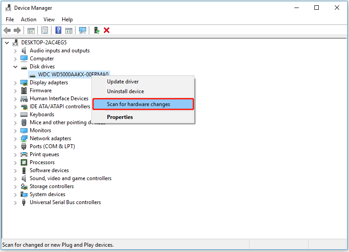Click the Properties toolbar icon

pyautogui.click(x=44, y=30)
